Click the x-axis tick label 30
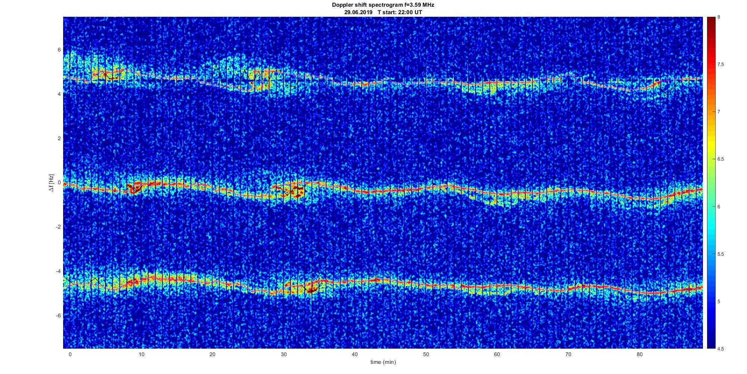Screen dimensions: 747x374 (283, 354)
